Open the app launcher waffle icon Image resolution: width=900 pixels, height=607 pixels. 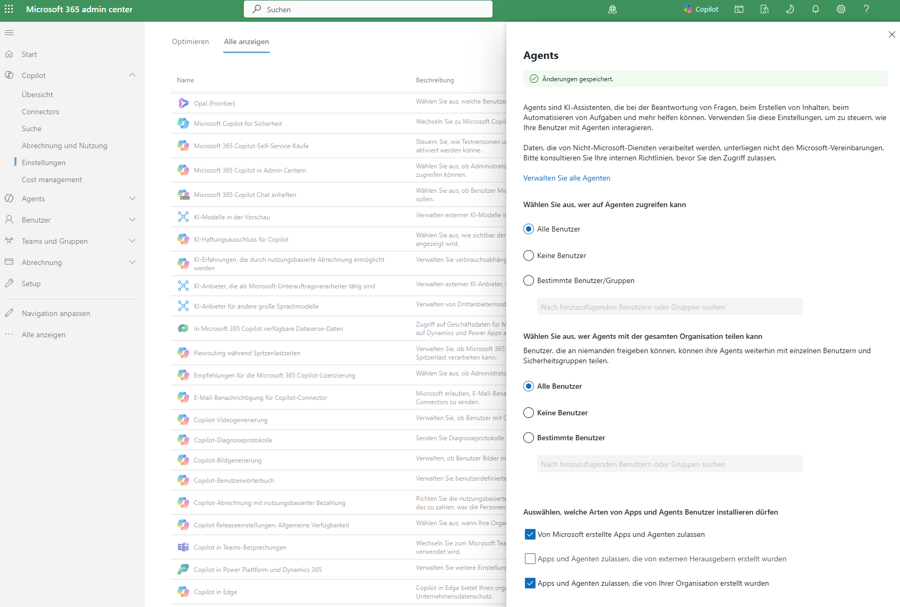9,9
